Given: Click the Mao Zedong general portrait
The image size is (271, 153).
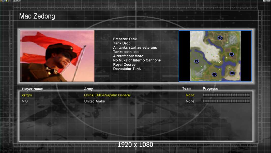Looking at the screenshot, I should point(57,56).
